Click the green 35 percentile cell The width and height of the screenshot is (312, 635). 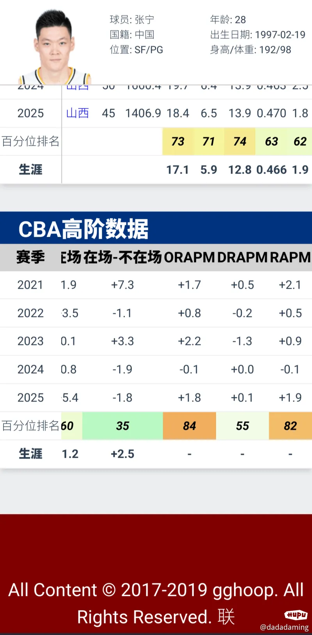click(x=122, y=426)
